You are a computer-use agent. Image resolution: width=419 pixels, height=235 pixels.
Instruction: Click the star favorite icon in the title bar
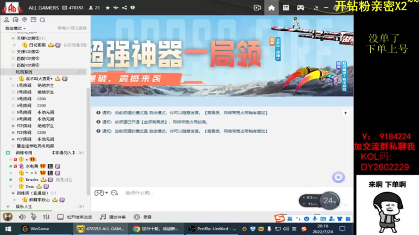click(107, 8)
